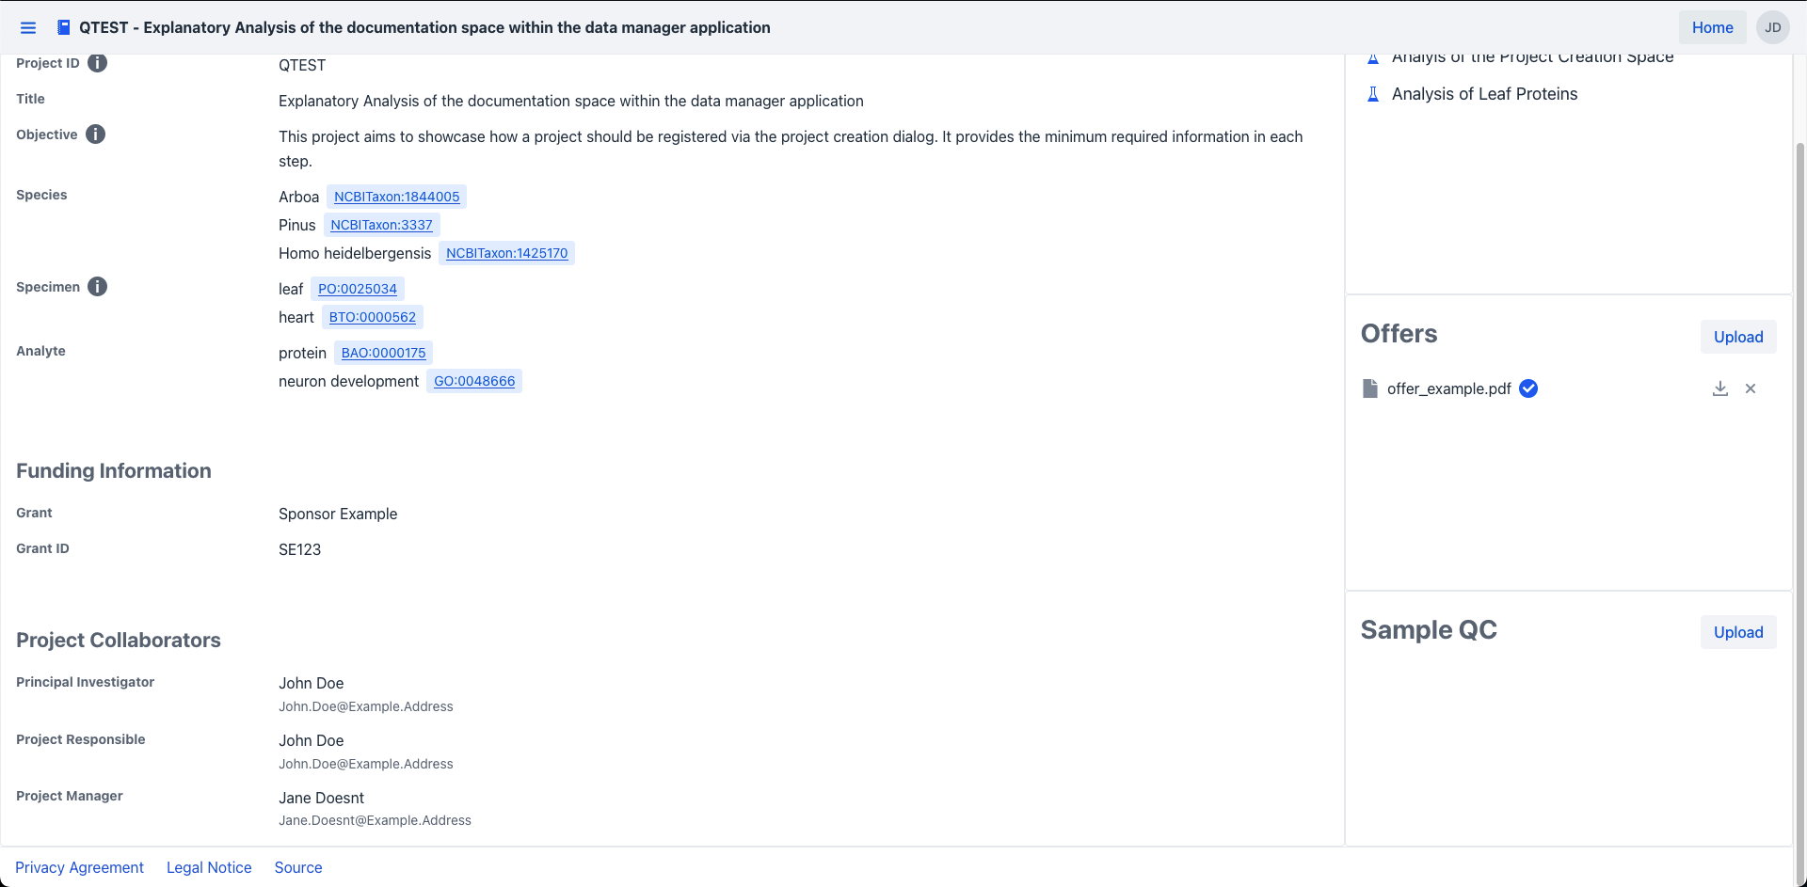Image resolution: width=1807 pixels, height=887 pixels.
Task: Open the BAO:0000175 link for protein
Action: click(x=382, y=353)
